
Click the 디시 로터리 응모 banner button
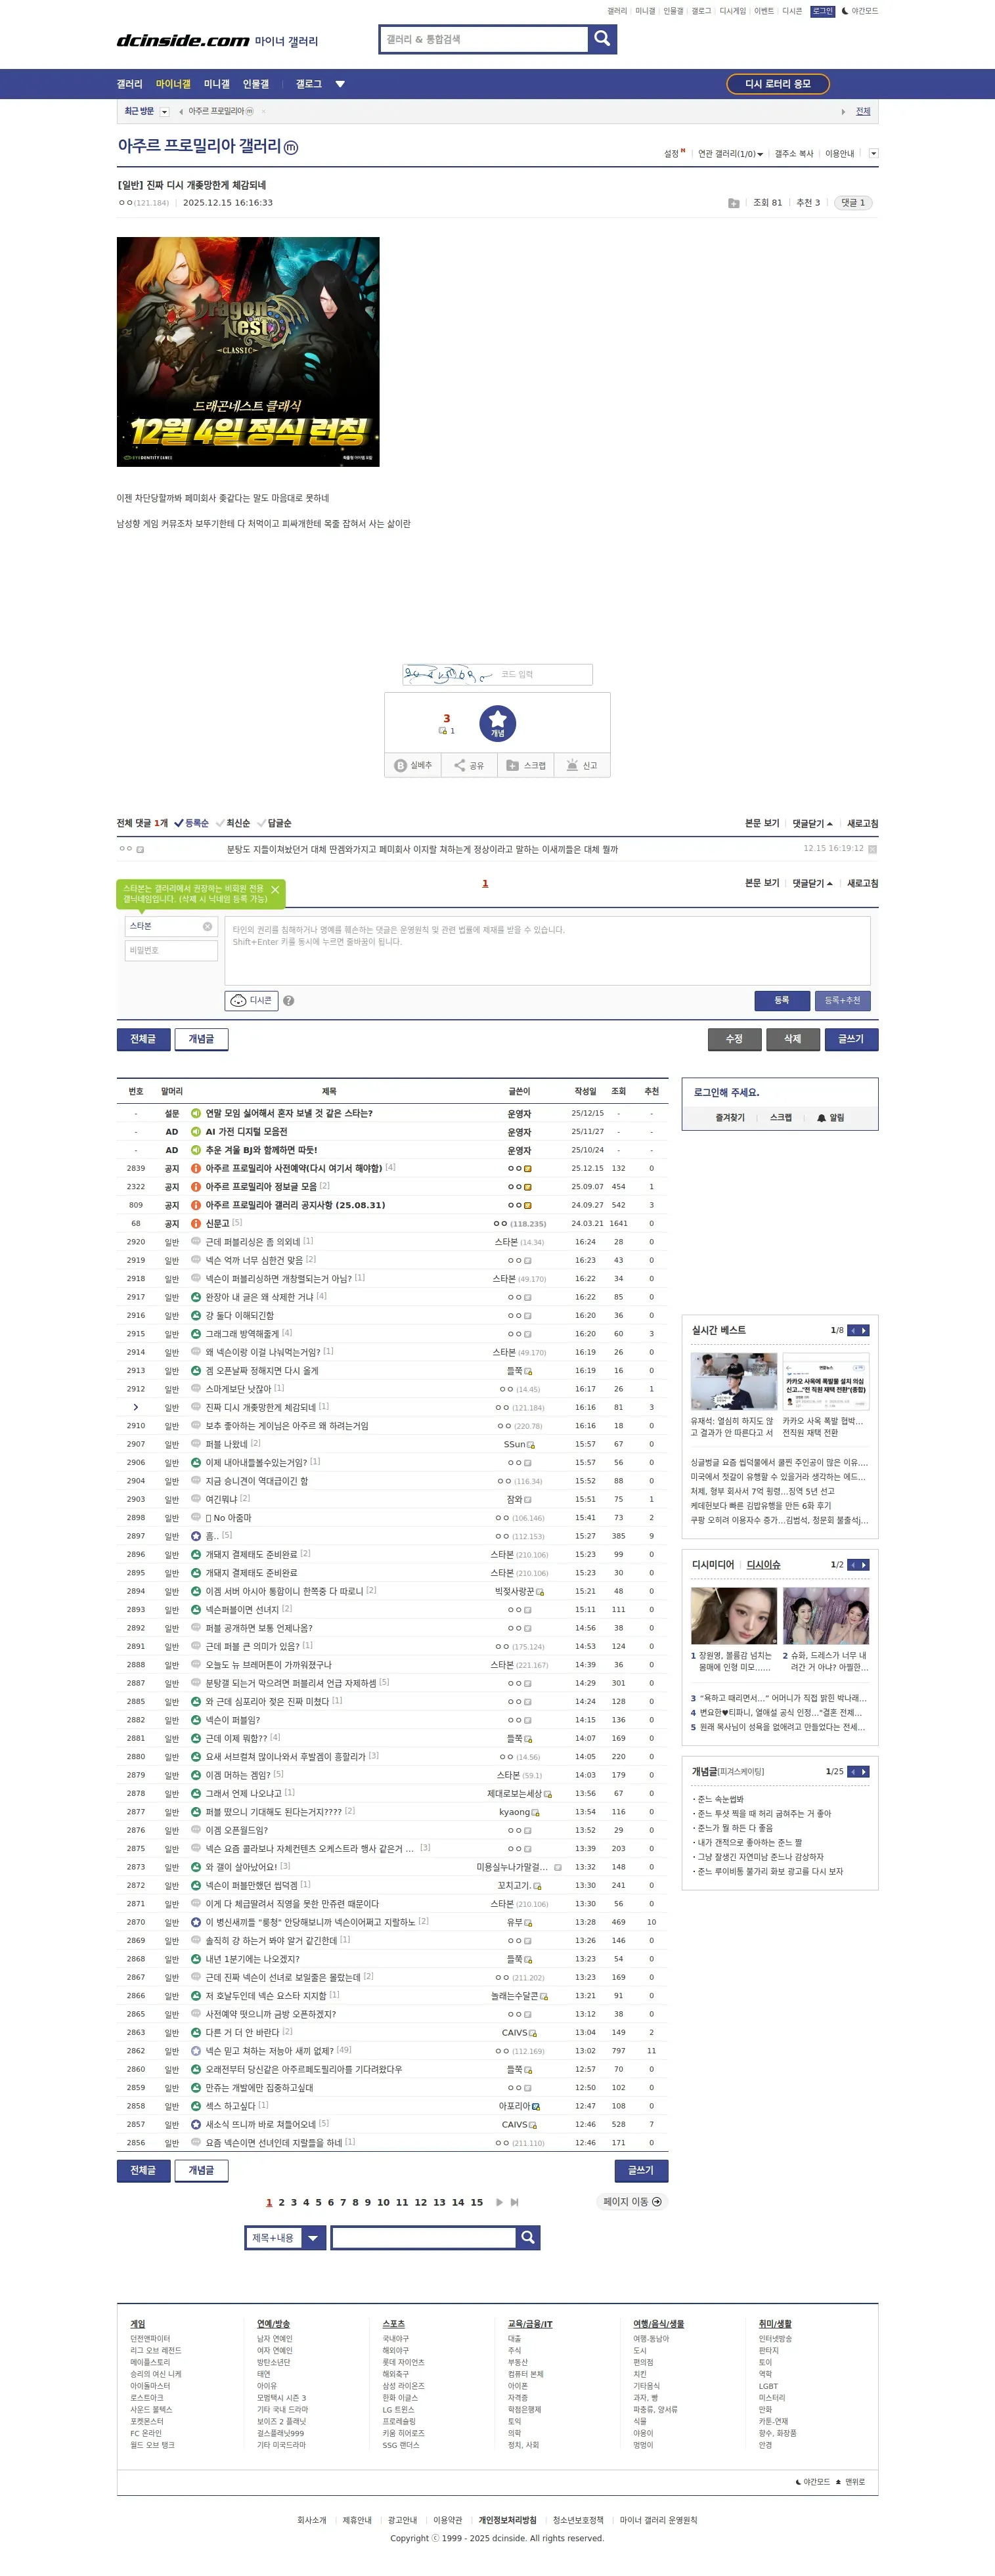coord(778,84)
